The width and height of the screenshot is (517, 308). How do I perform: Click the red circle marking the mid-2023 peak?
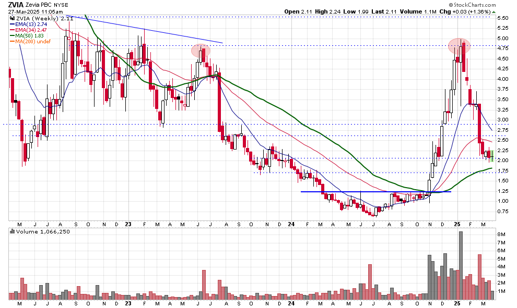click(x=201, y=51)
